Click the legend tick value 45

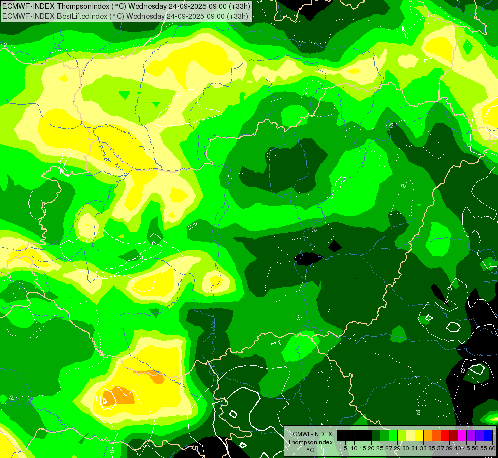(466, 448)
